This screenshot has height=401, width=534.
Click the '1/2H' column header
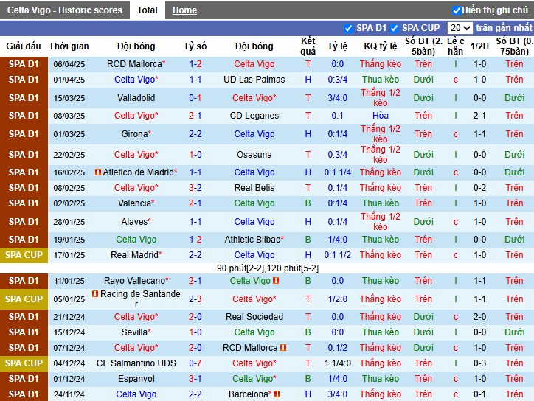tap(479, 46)
